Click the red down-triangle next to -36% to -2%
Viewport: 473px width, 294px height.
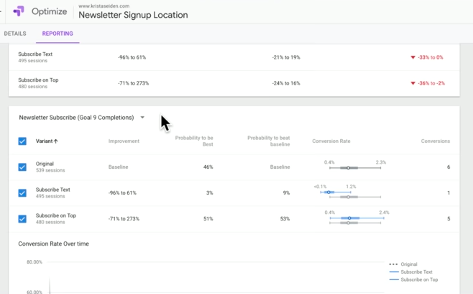pyautogui.click(x=413, y=83)
